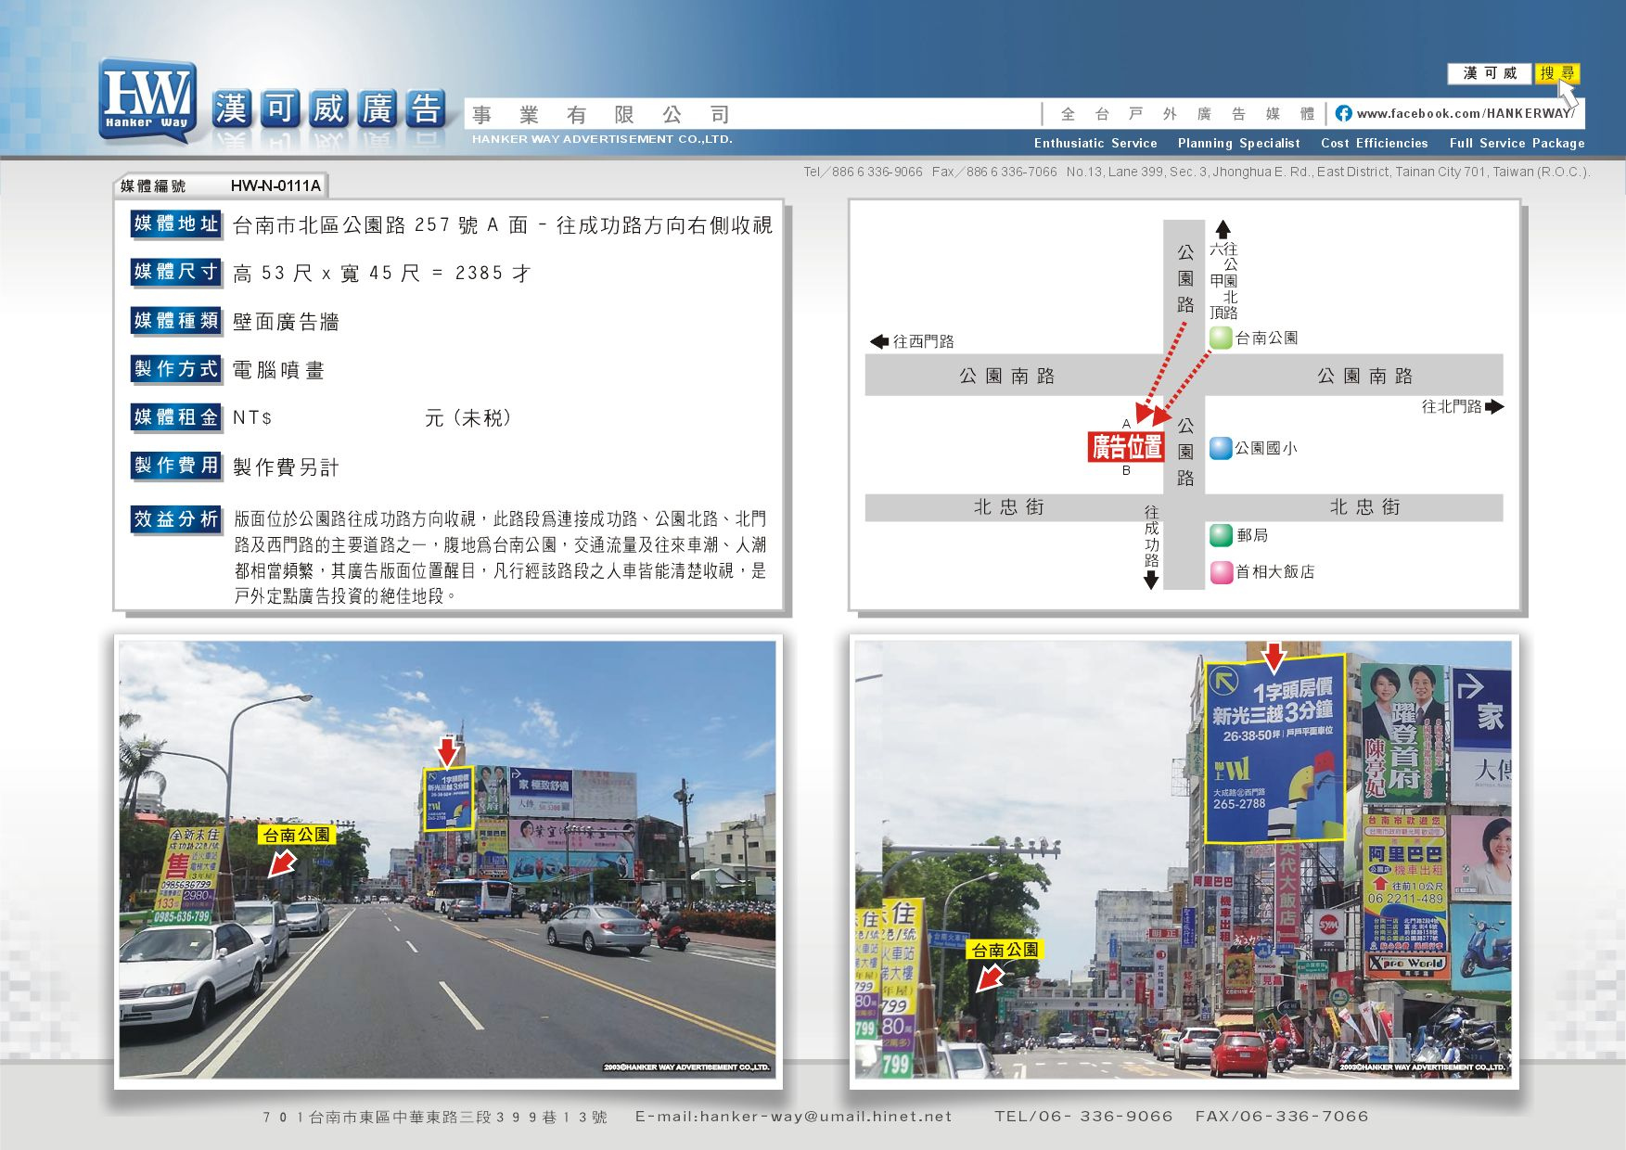Click the green 台南公園 map marker
1626x1150 pixels.
click(x=1221, y=338)
